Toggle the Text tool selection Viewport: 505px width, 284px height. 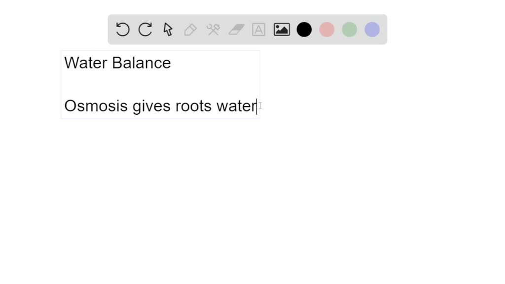[x=258, y=30]
